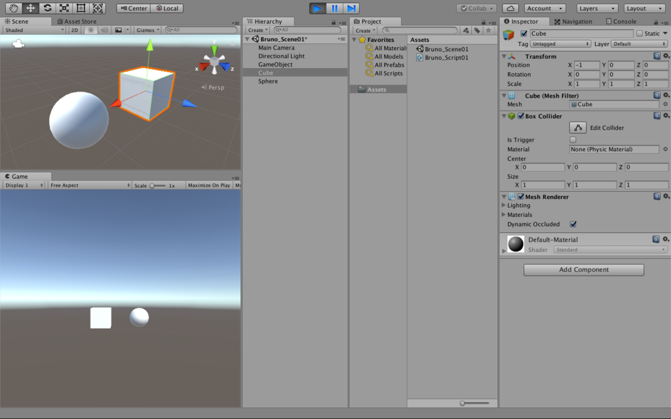This screenshot has height=419, width=671.
Task: Expand the Lighting section
Action: point(504,205)
